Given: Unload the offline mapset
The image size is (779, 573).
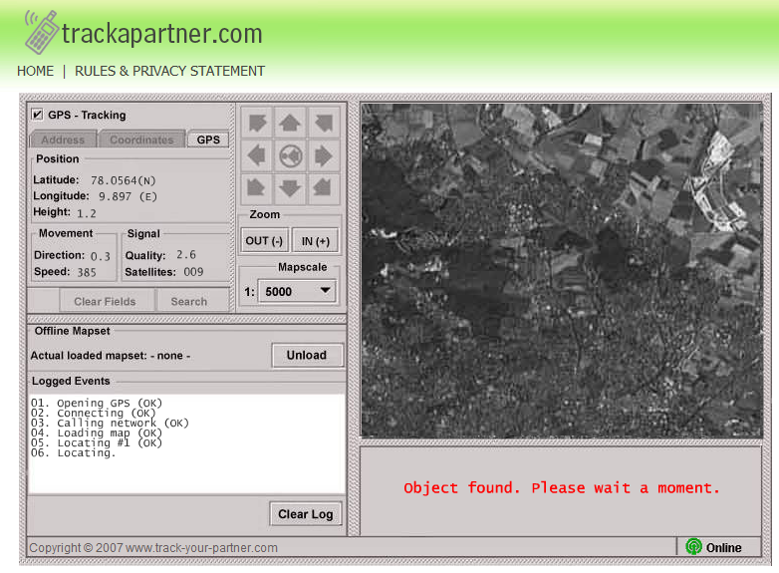Looking at the screenshot, I should coord(307,355).
